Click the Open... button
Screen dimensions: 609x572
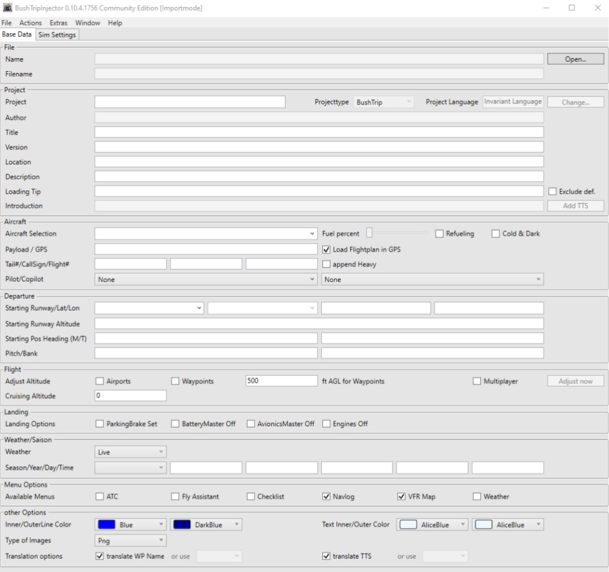(575, 59)
